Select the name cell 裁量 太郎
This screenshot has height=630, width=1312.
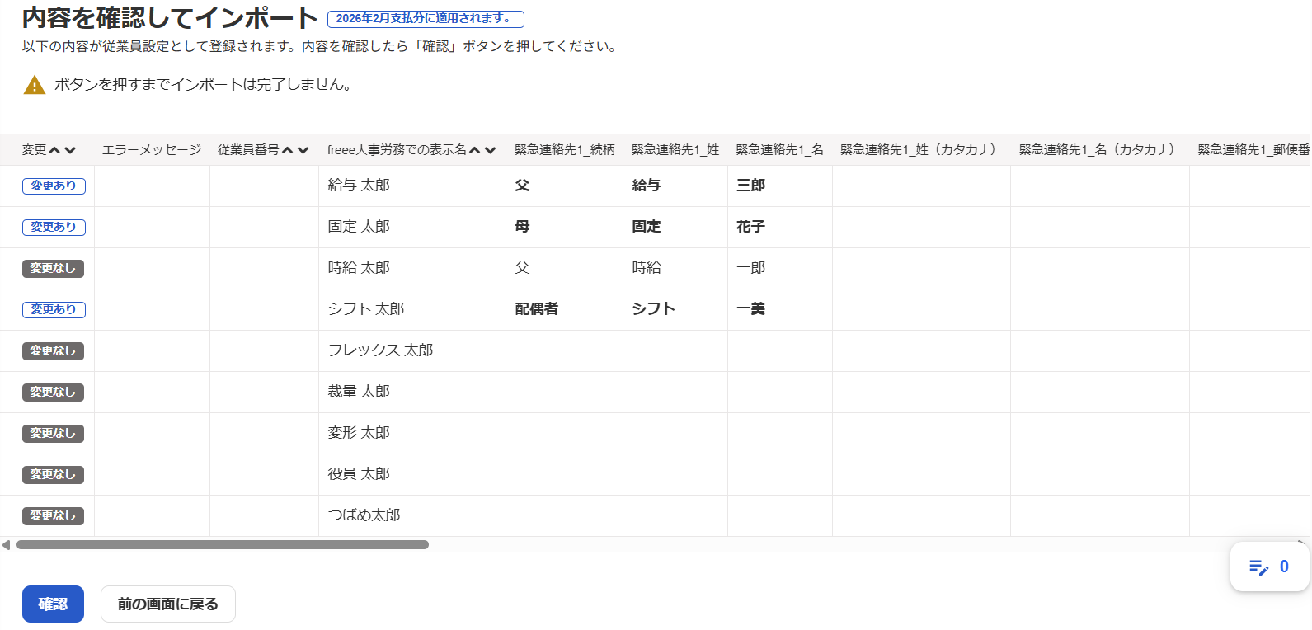(412, 393)
